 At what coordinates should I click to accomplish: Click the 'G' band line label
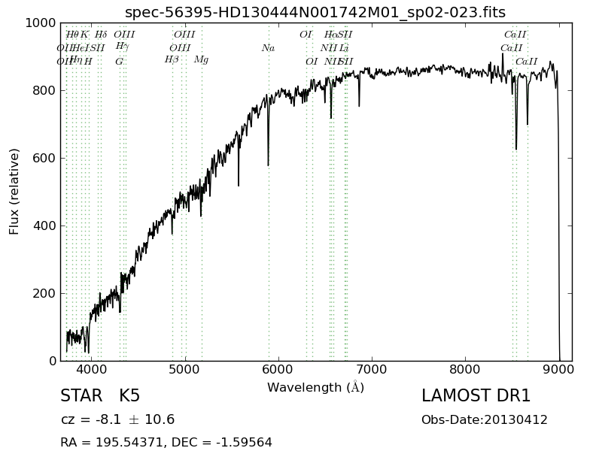point(120,62)
